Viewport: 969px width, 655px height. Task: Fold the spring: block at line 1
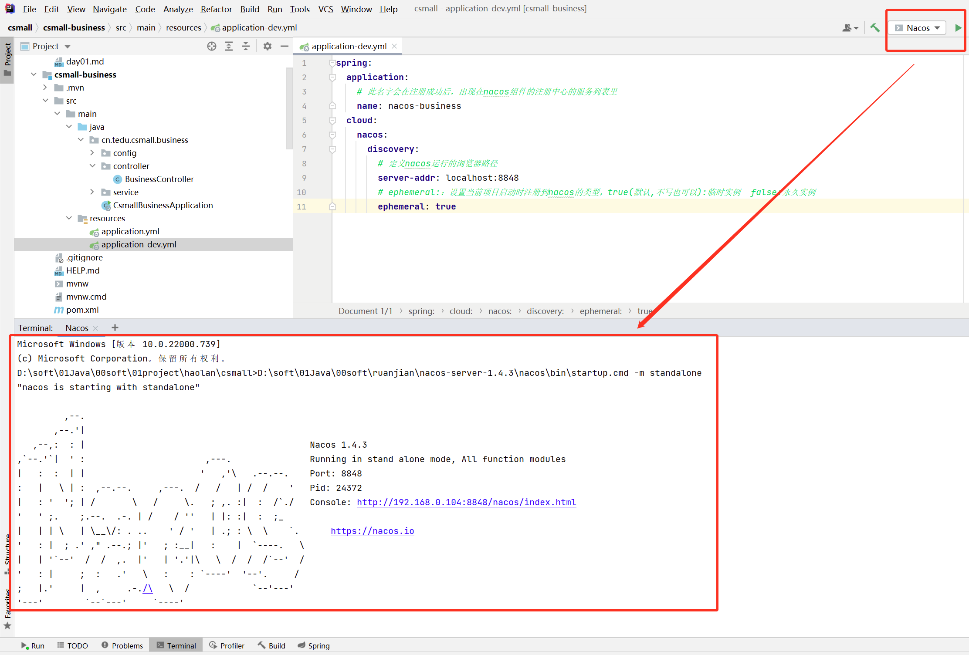tap(332, 63)
